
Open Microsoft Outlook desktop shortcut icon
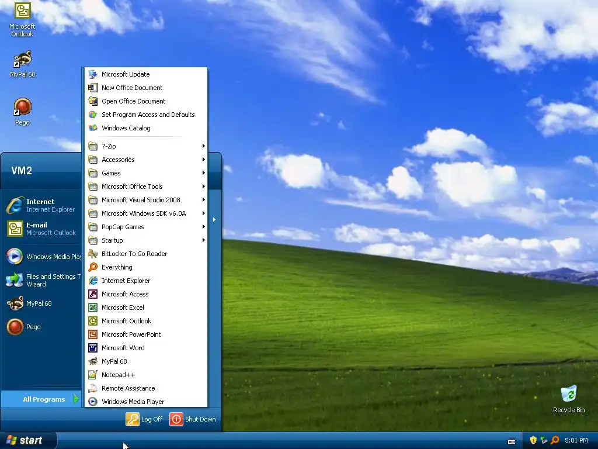tap(23, 11)
